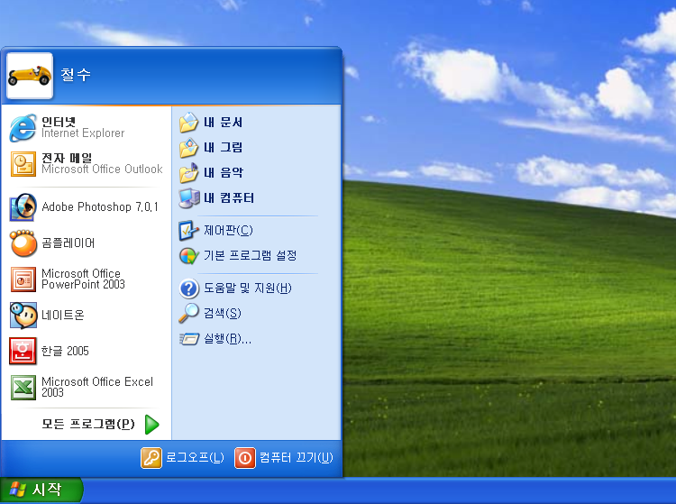This screenshot has height=504, width=676.
Task: Open the 곰플레이어 orange paw icon
Action: click(x=23, y=243)
